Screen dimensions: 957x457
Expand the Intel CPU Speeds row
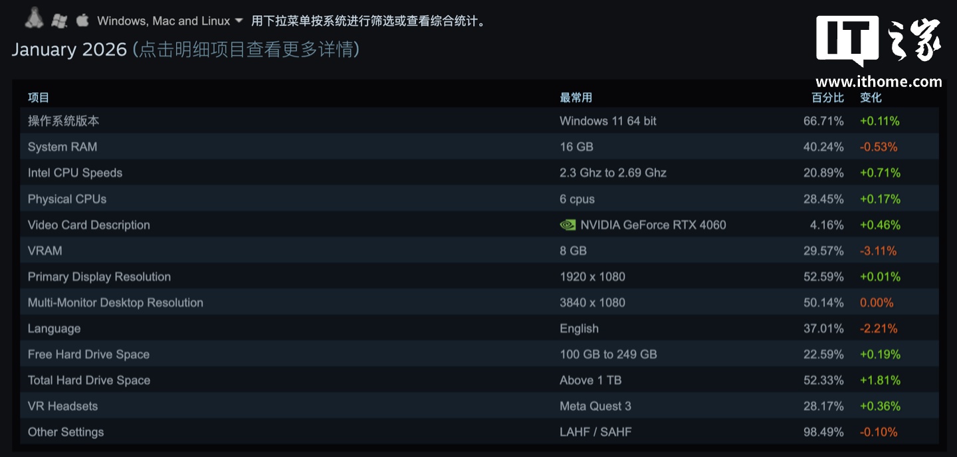[75, 173]
